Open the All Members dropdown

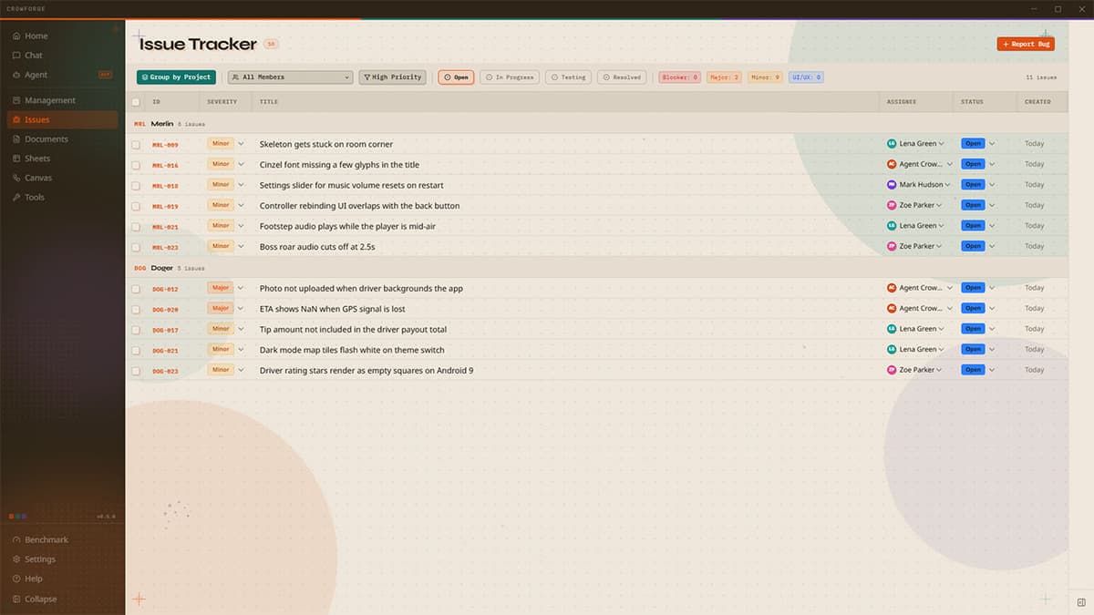coord(289,77)
